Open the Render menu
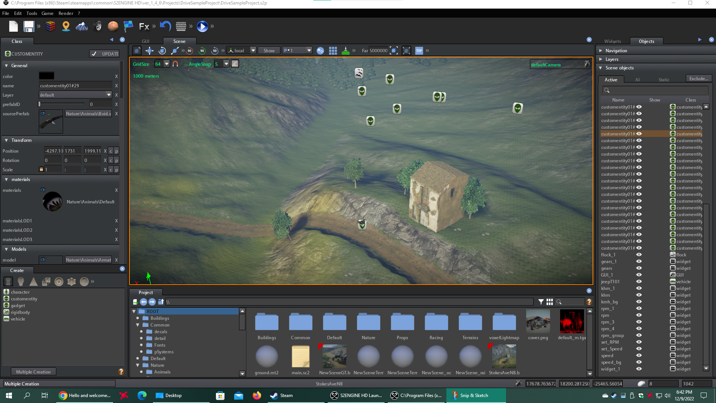The height and width of the screenshot is (403, 716). (x=66, y=13)
